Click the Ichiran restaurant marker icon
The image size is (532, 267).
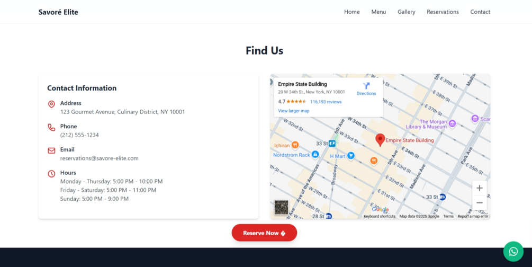295,145
